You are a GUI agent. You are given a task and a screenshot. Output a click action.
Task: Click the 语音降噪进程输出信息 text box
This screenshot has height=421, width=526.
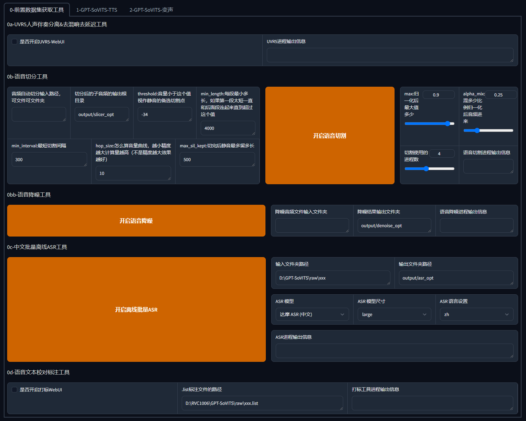(x=477, y=225)
